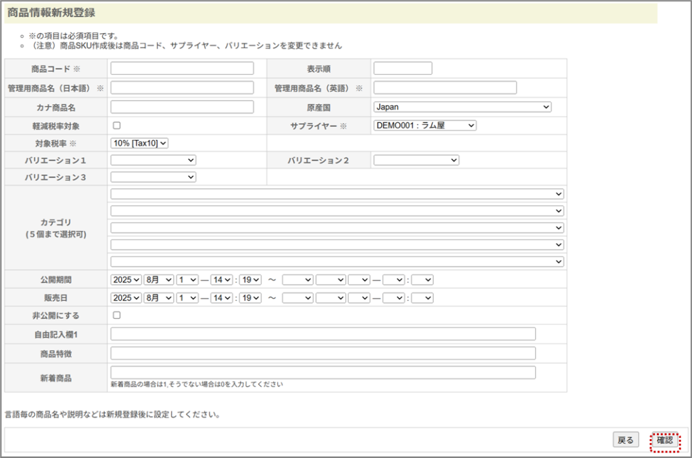Focus the 表示順 input field
This screenshot has height=458, width=692.
403,68
